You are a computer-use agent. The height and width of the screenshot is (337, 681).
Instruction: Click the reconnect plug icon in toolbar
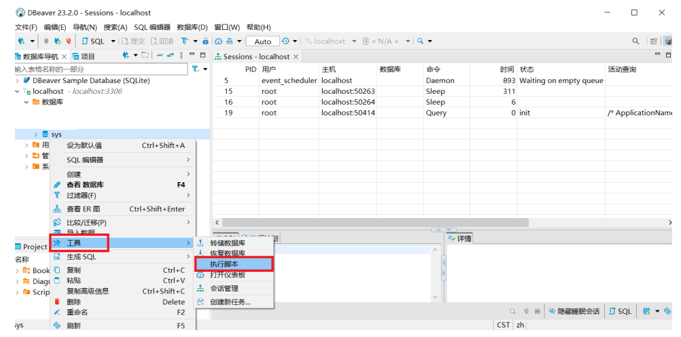[x=57, y=41]
